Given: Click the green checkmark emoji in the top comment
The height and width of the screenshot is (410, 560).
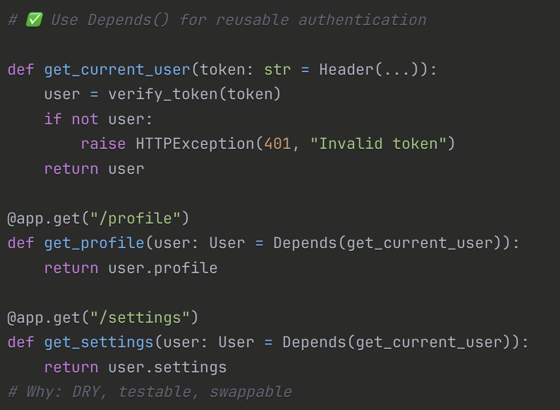Looking at the screenshot, I should [x=34, y=20].
